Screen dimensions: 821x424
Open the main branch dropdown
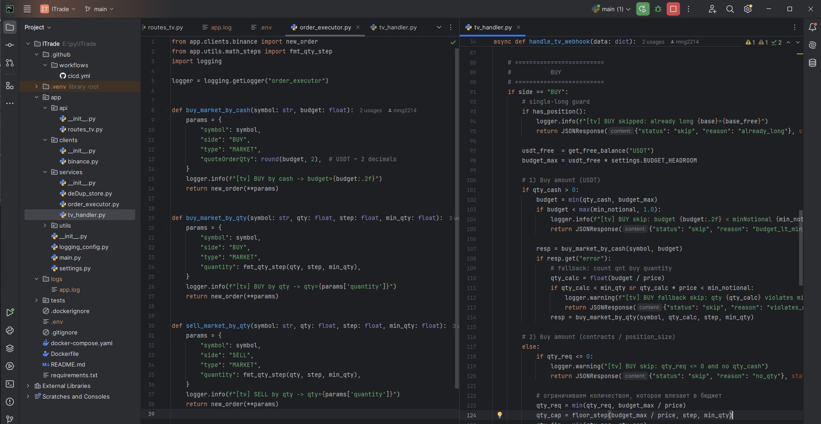click(x=99, y=9)
